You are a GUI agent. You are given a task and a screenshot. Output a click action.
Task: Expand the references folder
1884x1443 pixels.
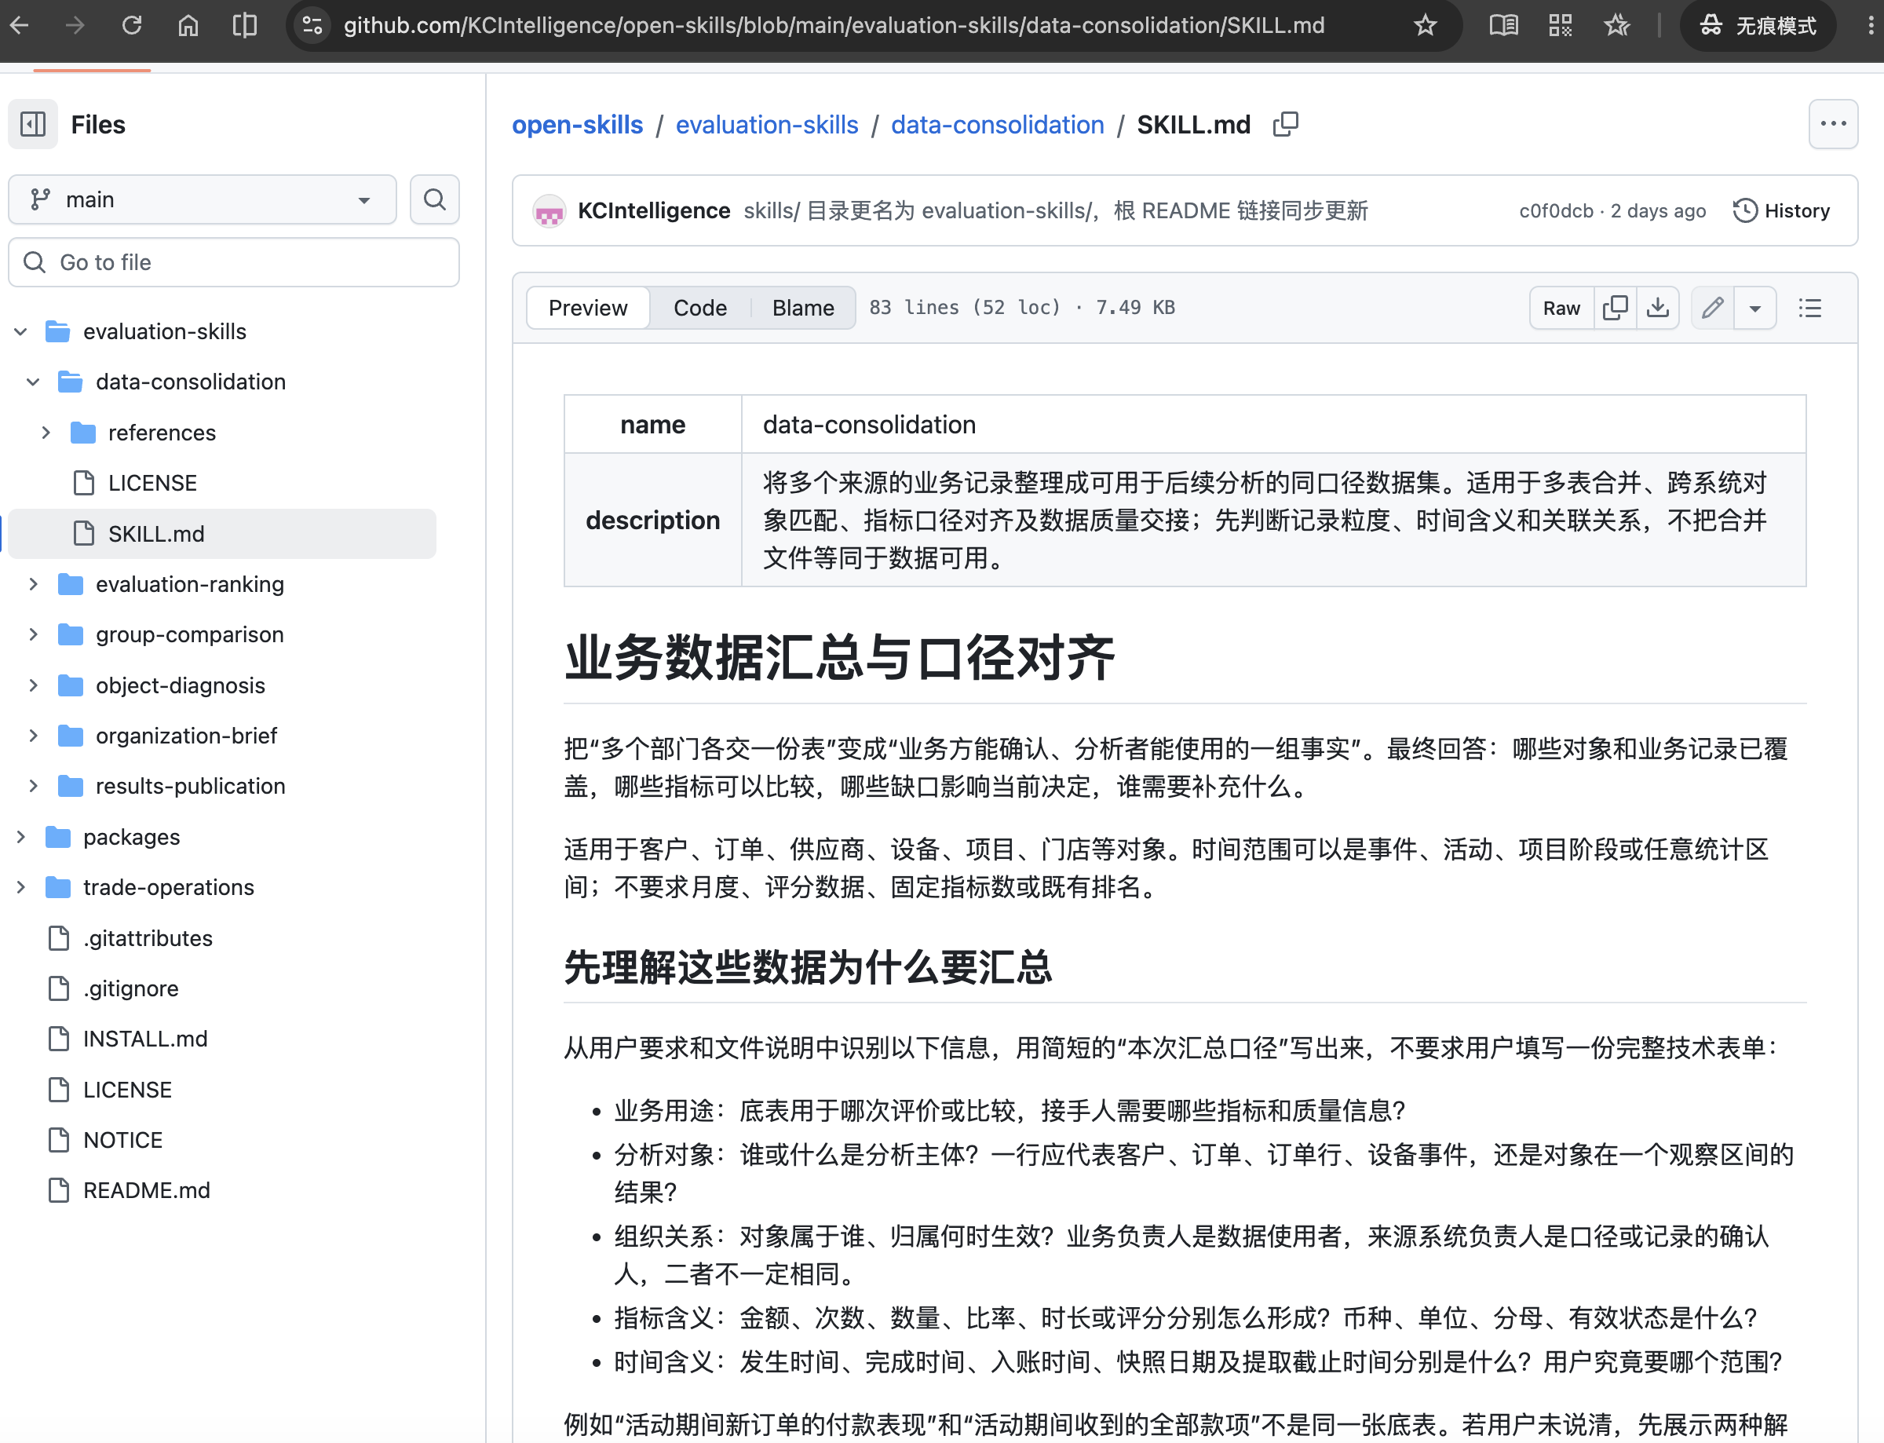pyautogui.click(x=46, y=433)
